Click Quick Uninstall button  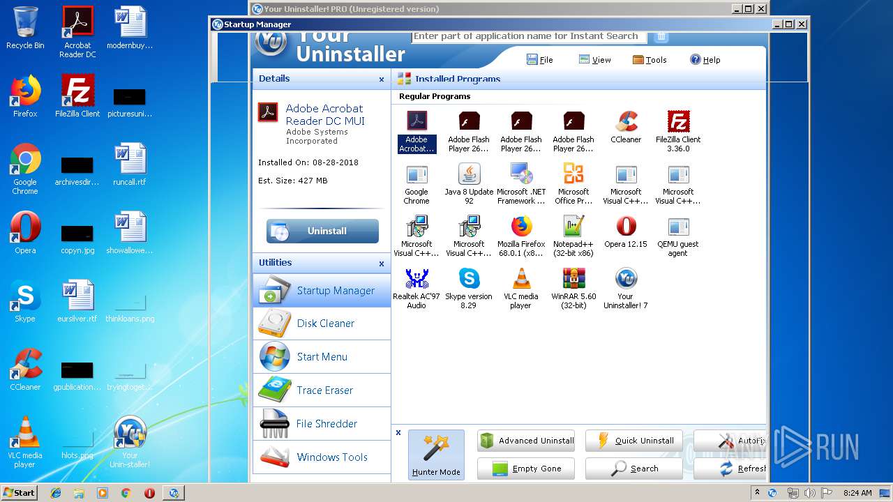634,441
